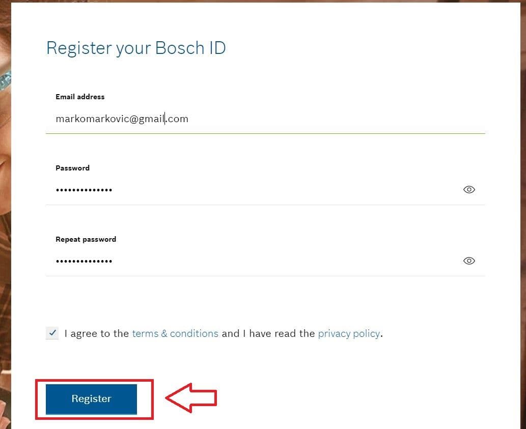Click the "I agree to the" text

(x=97, y=333)
